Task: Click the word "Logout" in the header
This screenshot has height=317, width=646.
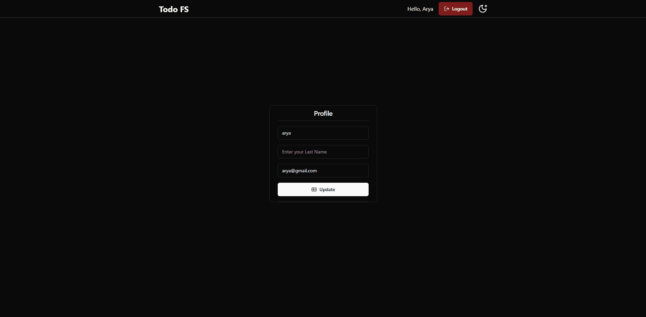Action: (x=459, y=9)
